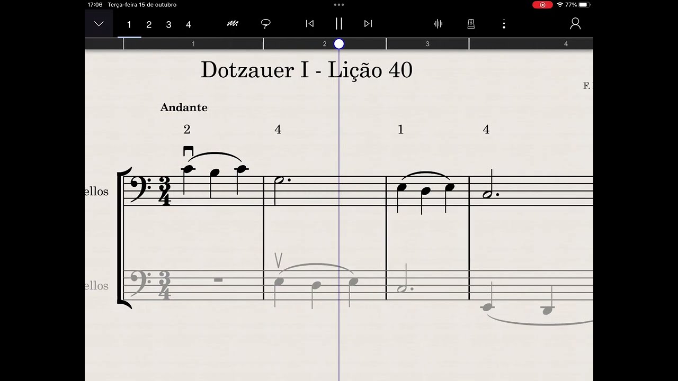Open the three-dot more options menu

click(504, 24)
